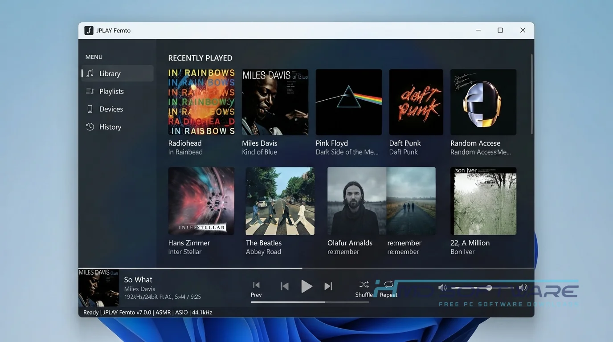Open Random Access Memories helmet cover
The height and width of the screenshot is (342, 613).
483,102
